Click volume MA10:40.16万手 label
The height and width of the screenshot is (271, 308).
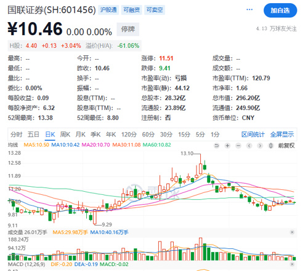[x=109, y=232]
